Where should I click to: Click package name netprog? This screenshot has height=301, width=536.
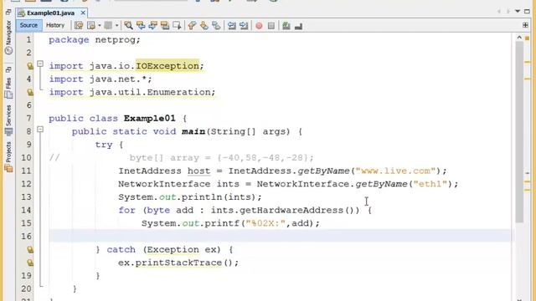(116, 40)
